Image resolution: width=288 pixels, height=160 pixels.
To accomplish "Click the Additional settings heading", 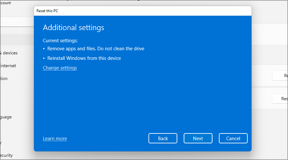I will pyautogui.click(x=74, y=28).
